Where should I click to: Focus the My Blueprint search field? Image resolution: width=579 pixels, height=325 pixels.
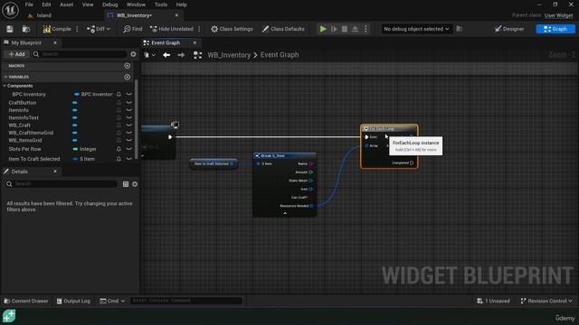pos(80,54)
